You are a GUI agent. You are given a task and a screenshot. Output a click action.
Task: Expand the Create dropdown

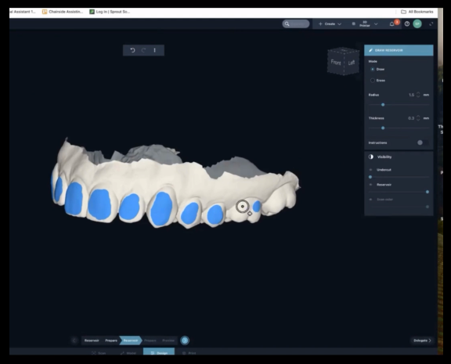[330, 23]
